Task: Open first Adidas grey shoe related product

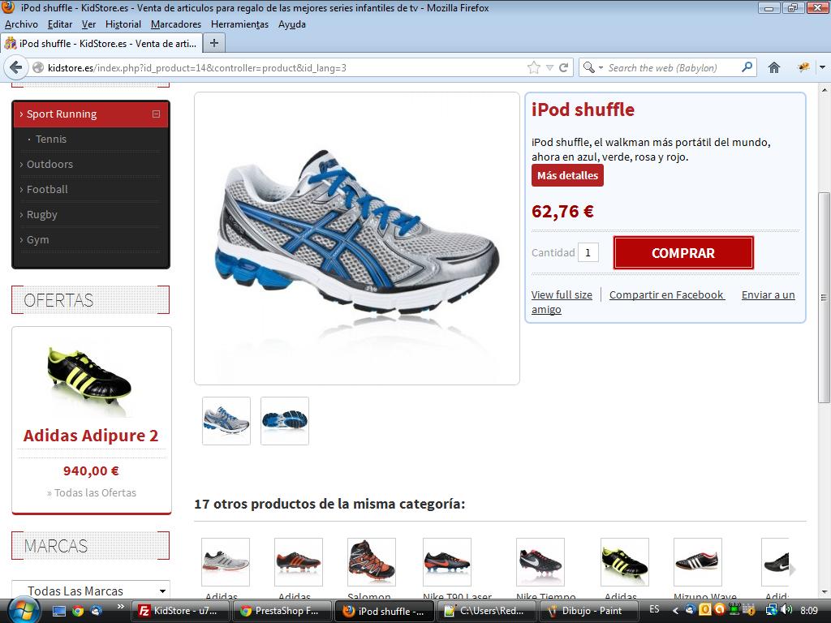Action: point(226,562)
